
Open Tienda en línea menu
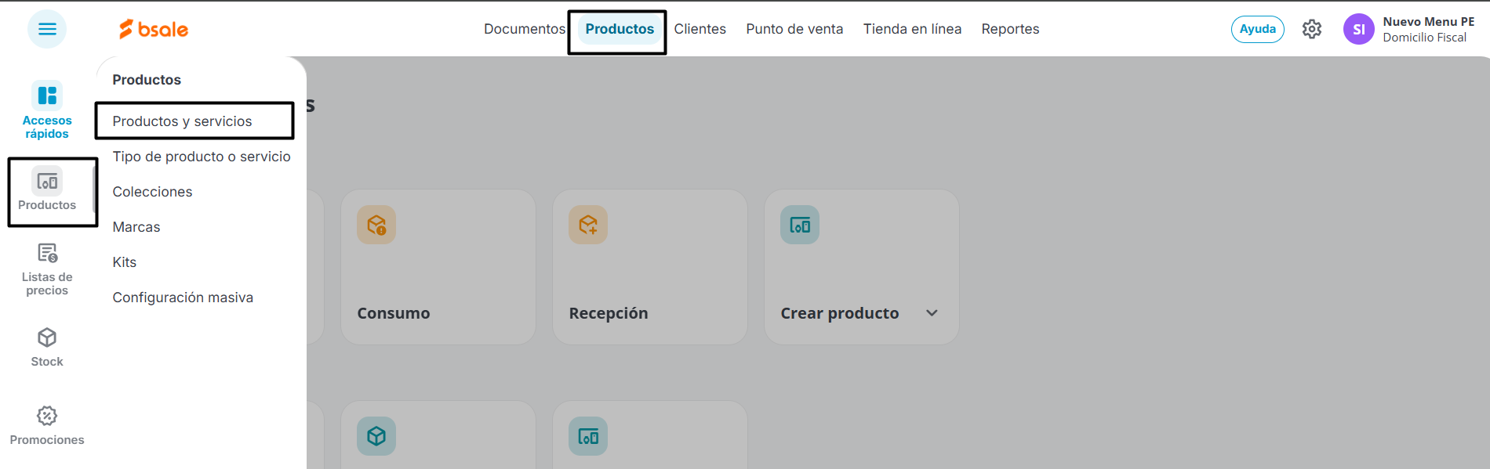click(913, 29)
